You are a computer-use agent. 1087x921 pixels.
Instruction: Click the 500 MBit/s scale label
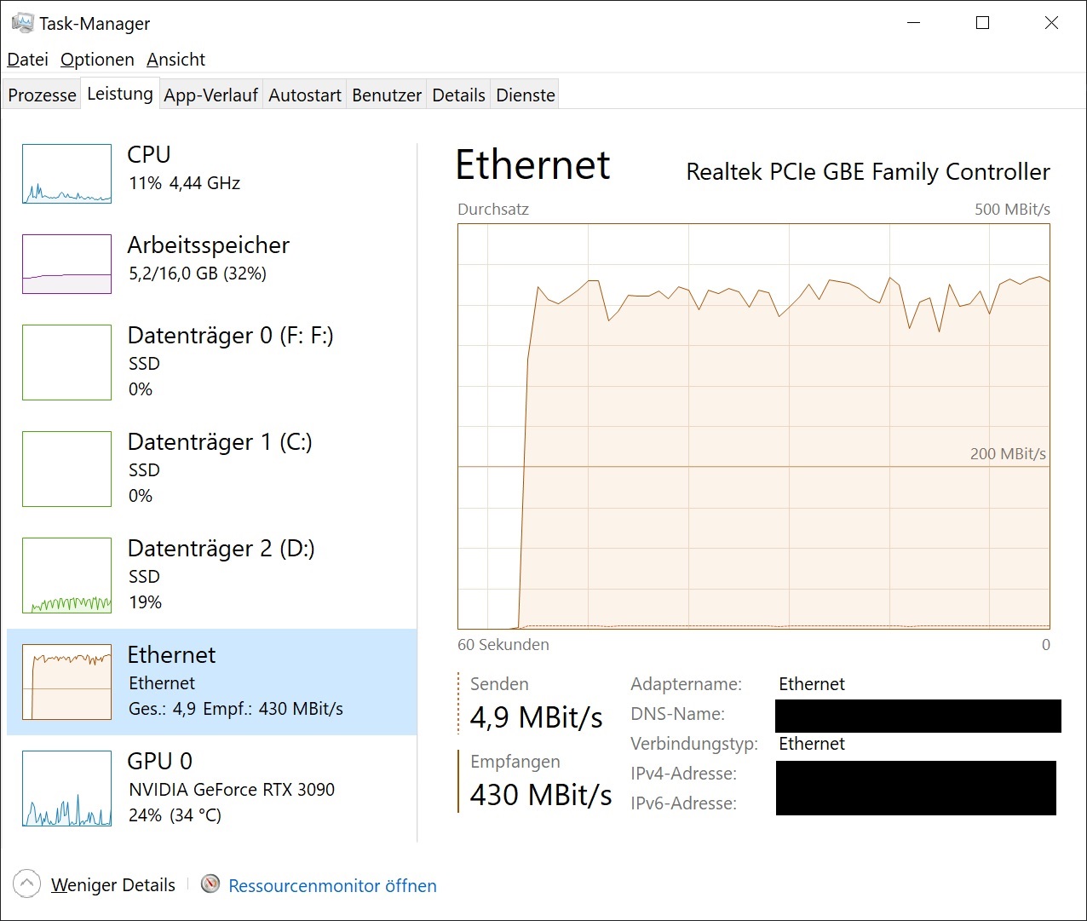[1012, 210]
